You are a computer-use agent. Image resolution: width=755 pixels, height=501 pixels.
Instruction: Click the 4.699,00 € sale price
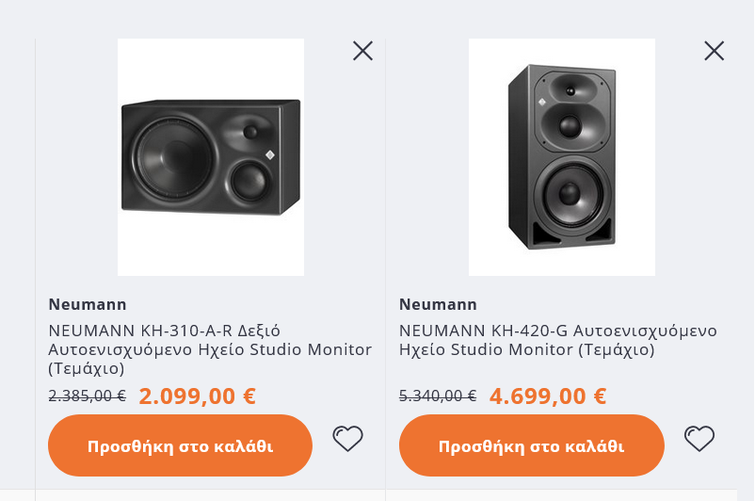click(548, 396)
